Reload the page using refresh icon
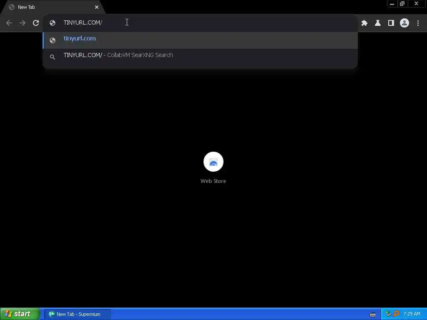 [x=36, y=23]
